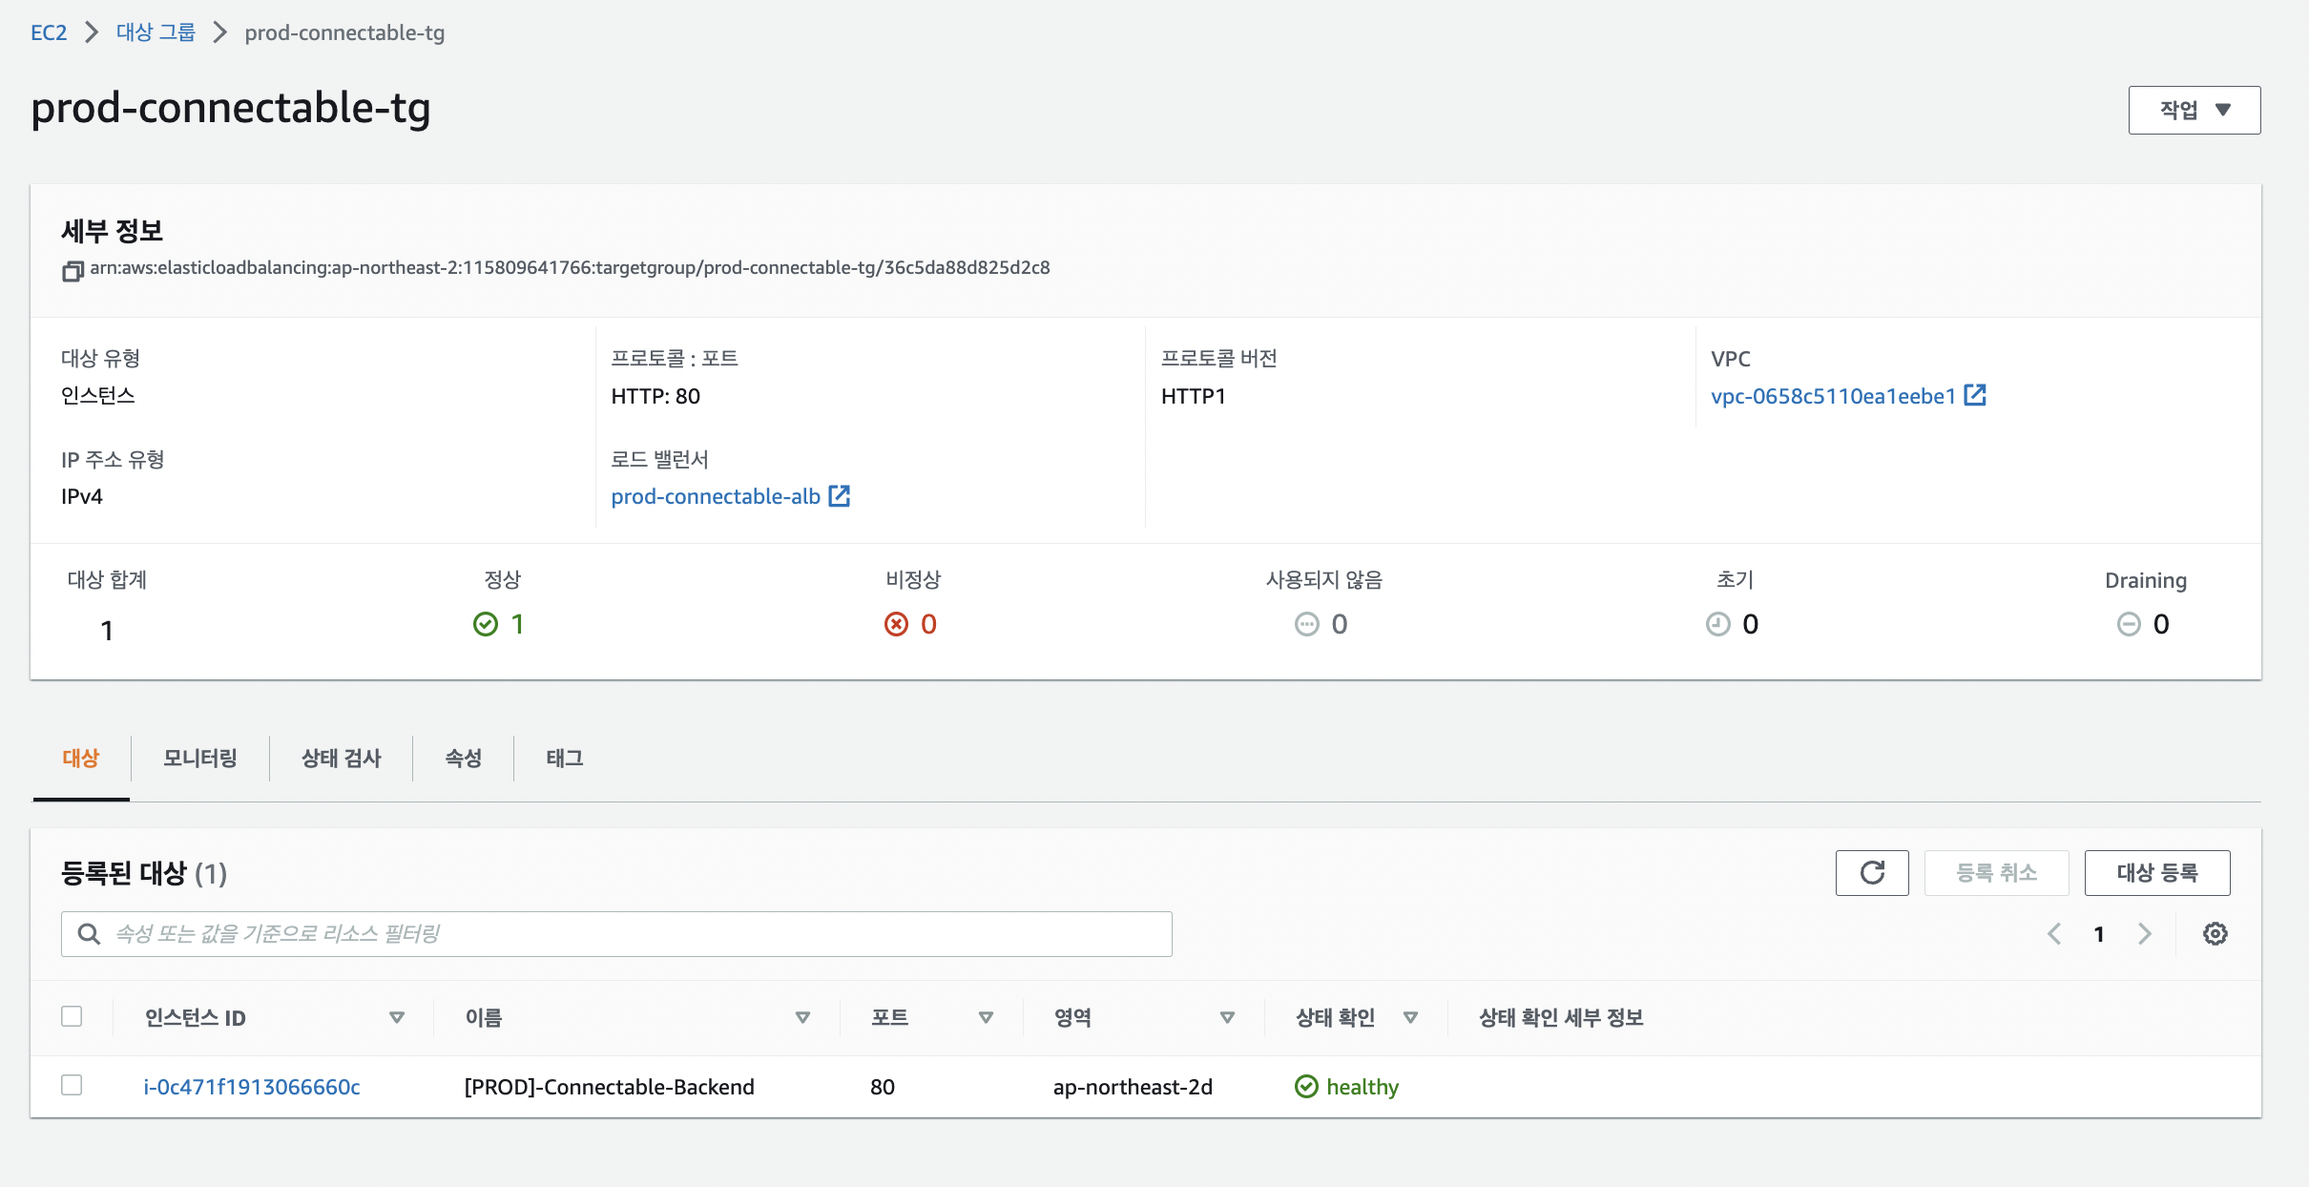Click the search magnifier icon
This screenshot has height=1187, width=2309.
click(x=89, y=933)
